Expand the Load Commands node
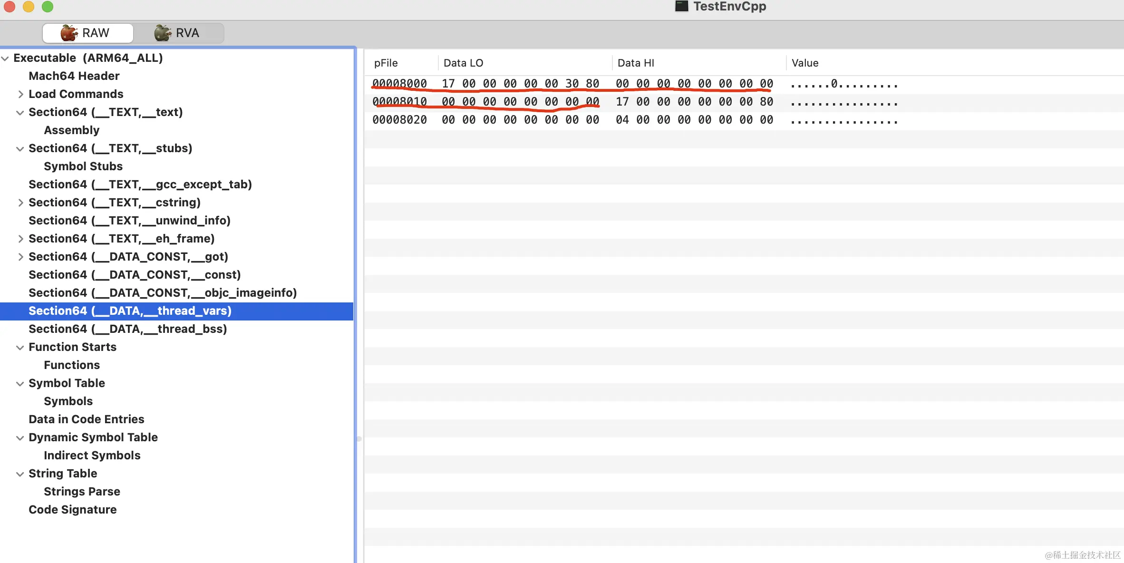Viewport: 1124px width, 563px height. tap(20, 94)
